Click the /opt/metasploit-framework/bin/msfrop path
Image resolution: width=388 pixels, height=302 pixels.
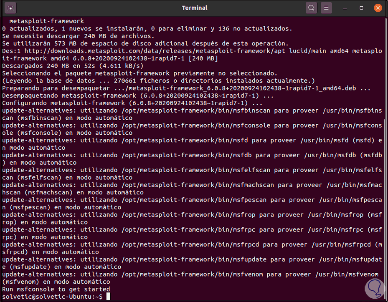click(x=188, y=215)
